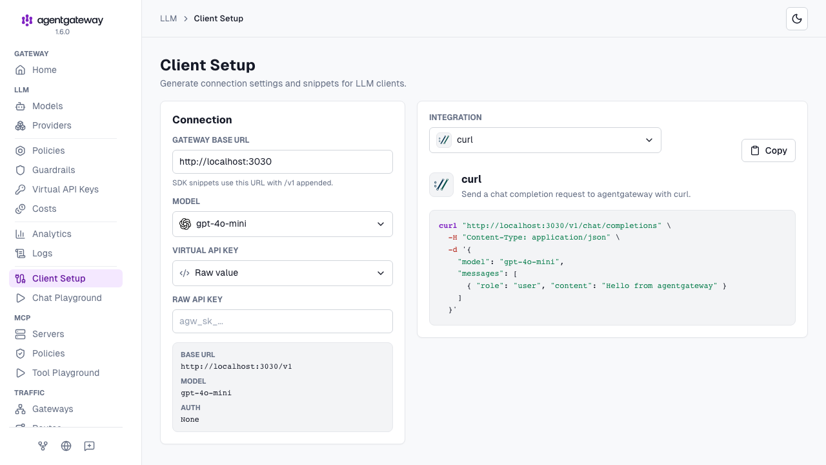Click the MCP Policies shield-check icon

[x=21, y=353]
